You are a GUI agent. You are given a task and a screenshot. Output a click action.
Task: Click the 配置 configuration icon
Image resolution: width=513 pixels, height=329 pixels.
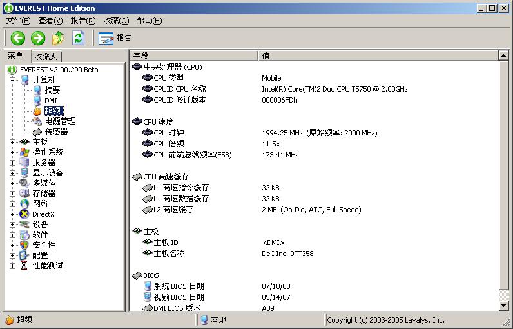pos(24,255)
